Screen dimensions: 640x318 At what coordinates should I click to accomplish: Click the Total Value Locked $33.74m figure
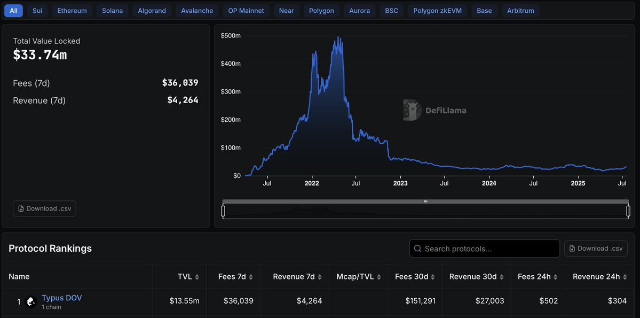(40, 55)
